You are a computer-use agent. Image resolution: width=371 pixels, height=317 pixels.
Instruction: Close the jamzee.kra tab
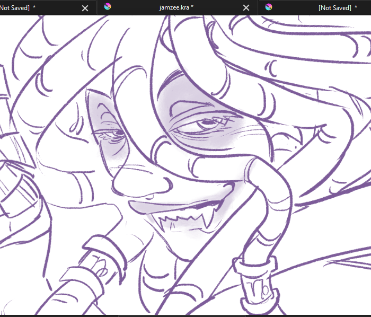[246, 8]
